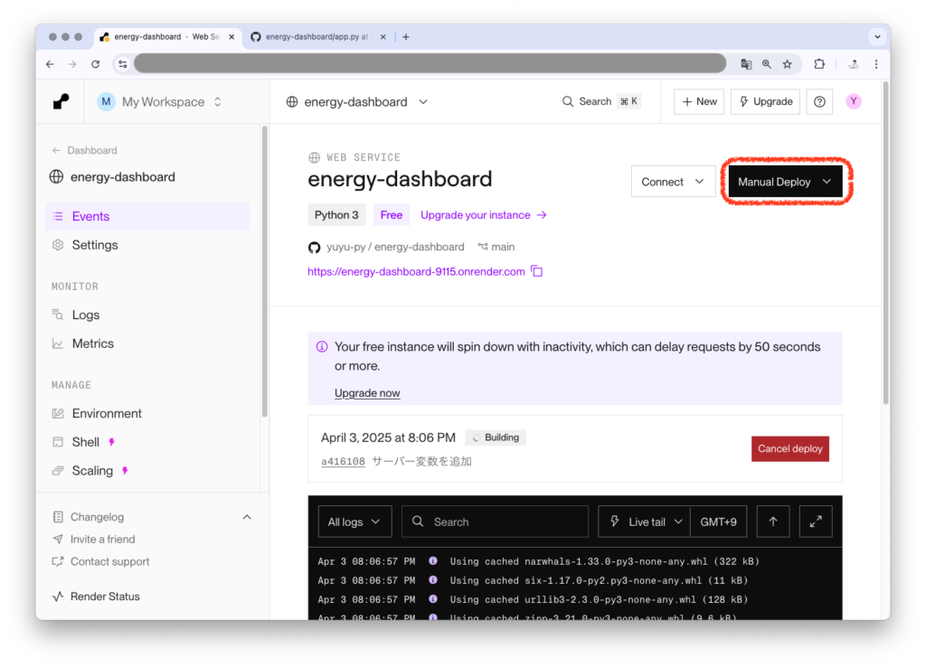Screen dimensions: 926x667
Task: Click the Upgrade button in header
Action: pos(765,101)
